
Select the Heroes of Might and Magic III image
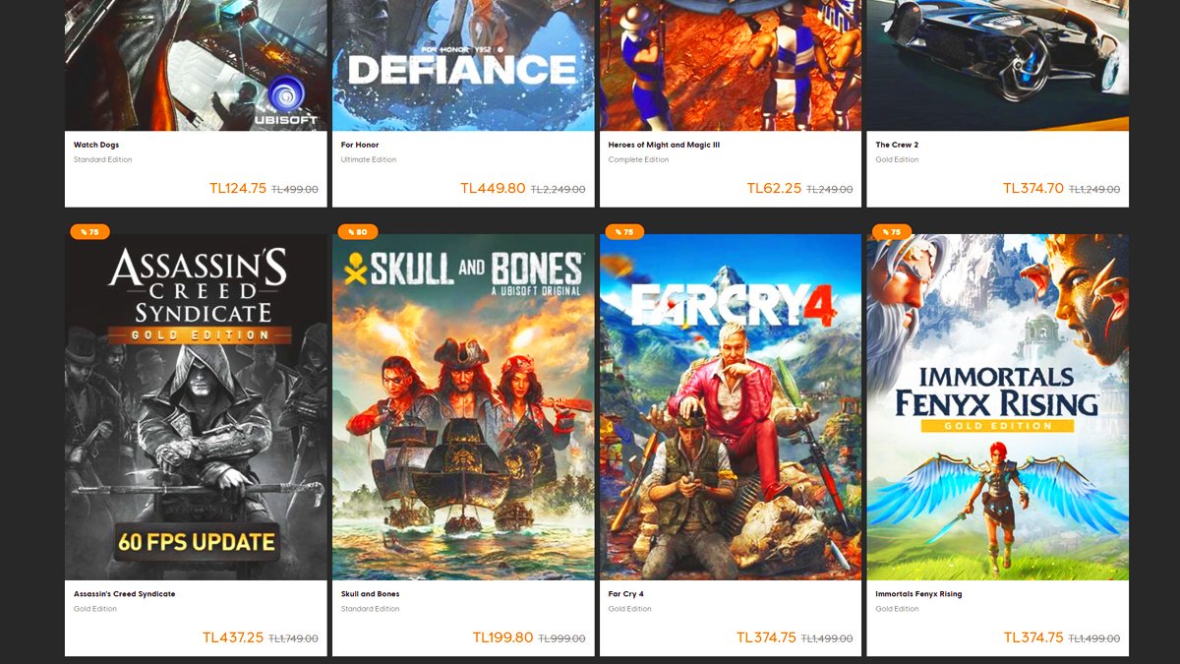click(731, 64)
